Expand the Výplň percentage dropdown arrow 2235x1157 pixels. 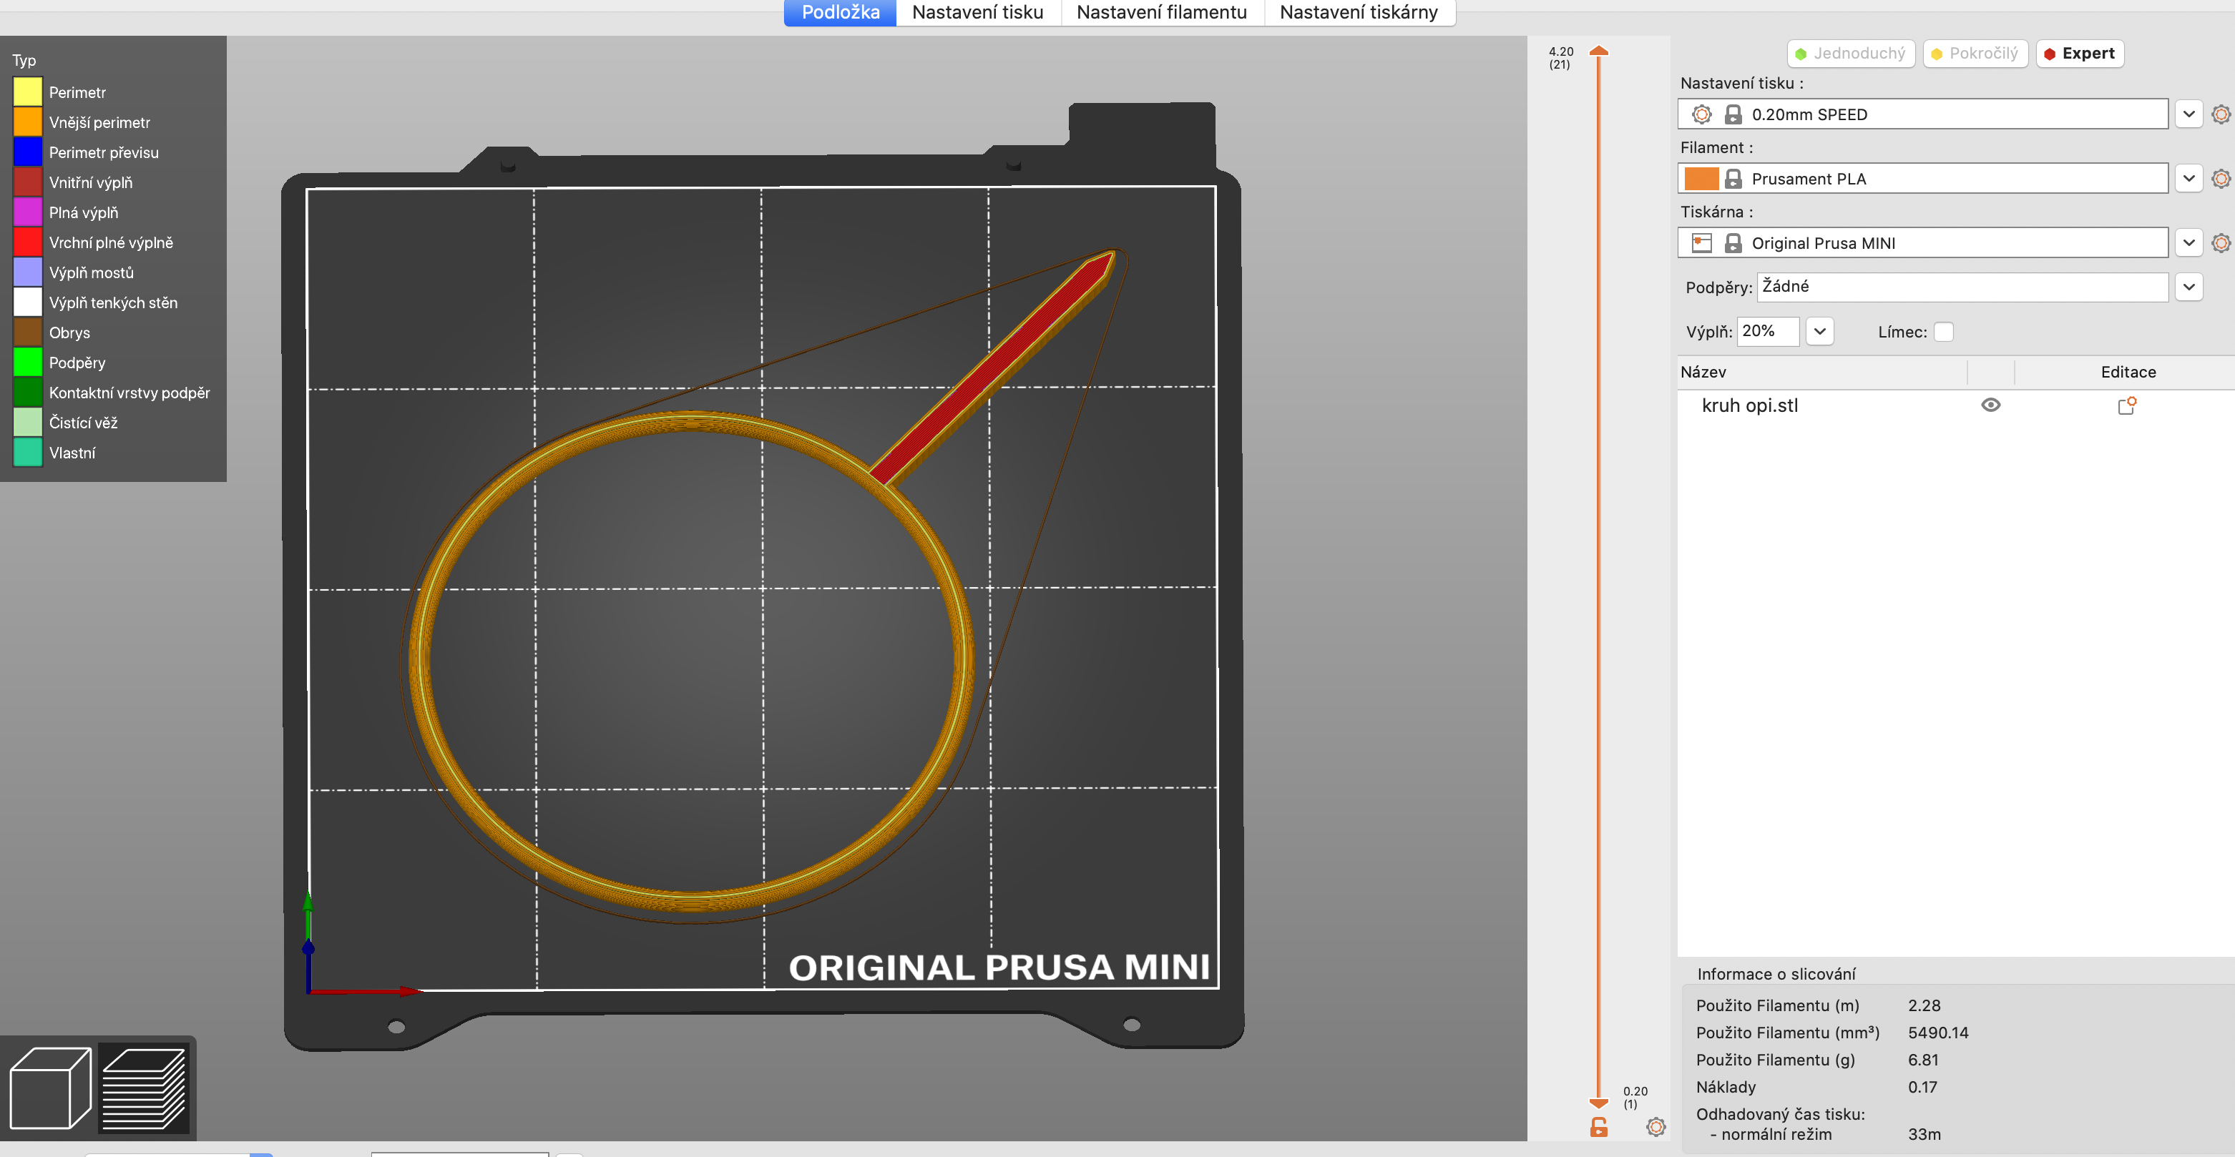point(1819,331)
